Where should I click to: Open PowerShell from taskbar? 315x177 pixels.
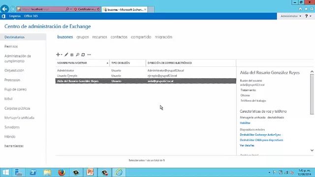point(33,172)
